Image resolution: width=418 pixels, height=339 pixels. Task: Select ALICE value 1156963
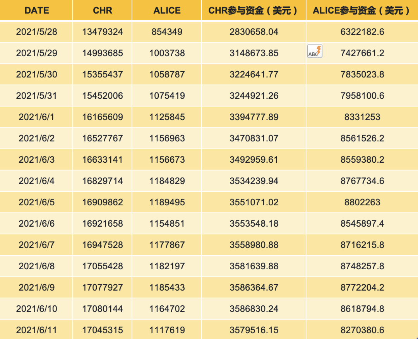(167, 138)
